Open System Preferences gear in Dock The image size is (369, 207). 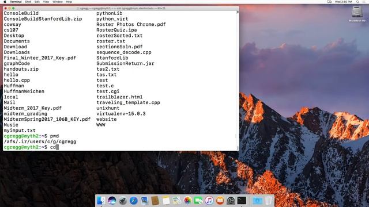[231, 201]
